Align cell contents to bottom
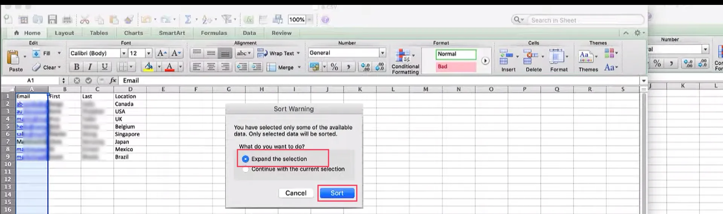The height and width of the screenshot is (214, 723). (x=225, y=53)
